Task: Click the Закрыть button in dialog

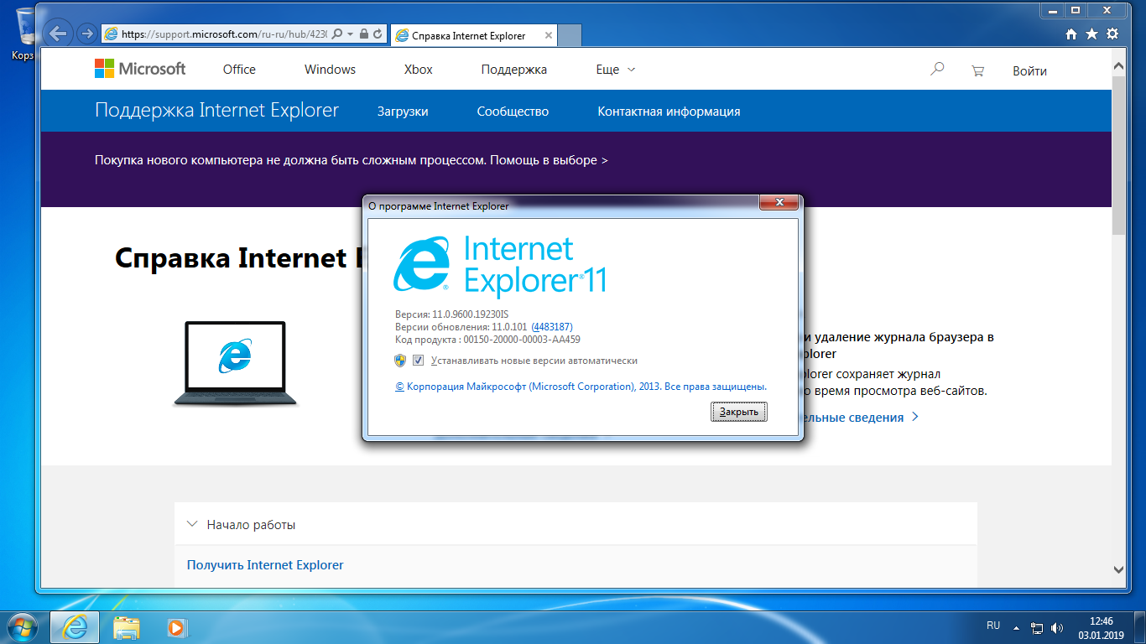Action: (739, 412)
